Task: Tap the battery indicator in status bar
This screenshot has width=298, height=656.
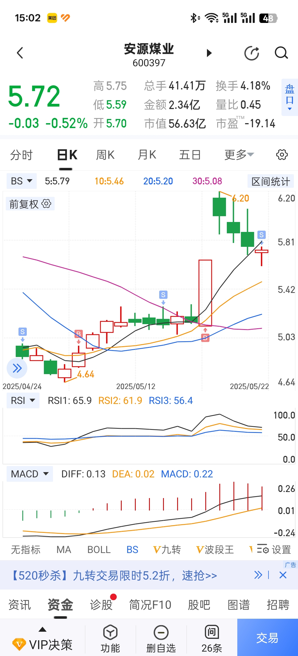Action: [x=268, y=18]
